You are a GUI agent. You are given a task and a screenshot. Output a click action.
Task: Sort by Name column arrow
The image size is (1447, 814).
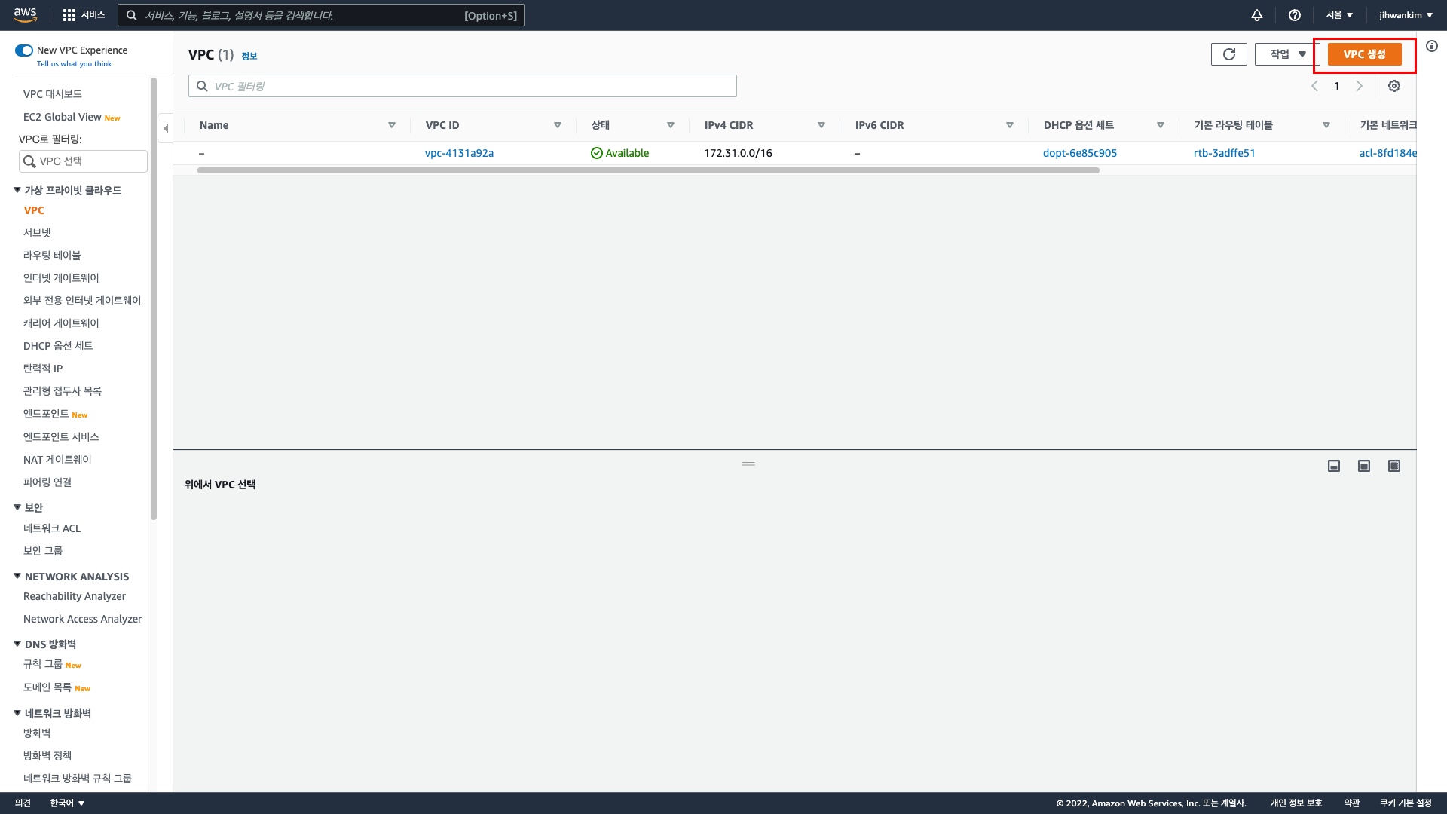pyautogui.click(x=392, y=125)
